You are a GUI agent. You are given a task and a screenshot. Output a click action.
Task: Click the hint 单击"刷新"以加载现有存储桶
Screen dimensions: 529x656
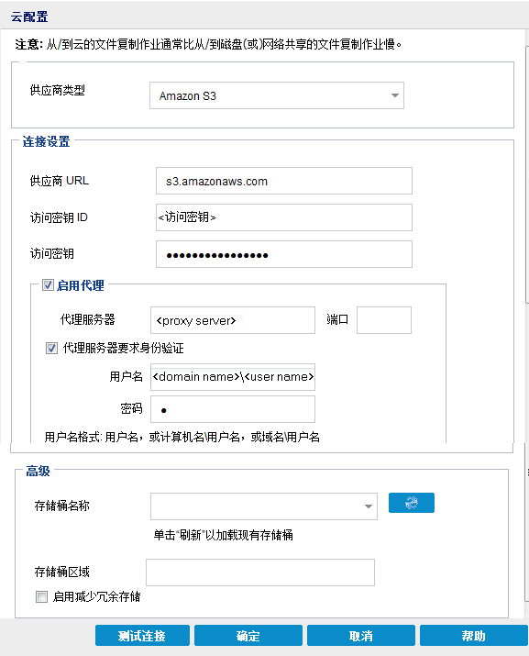[224, 535]
